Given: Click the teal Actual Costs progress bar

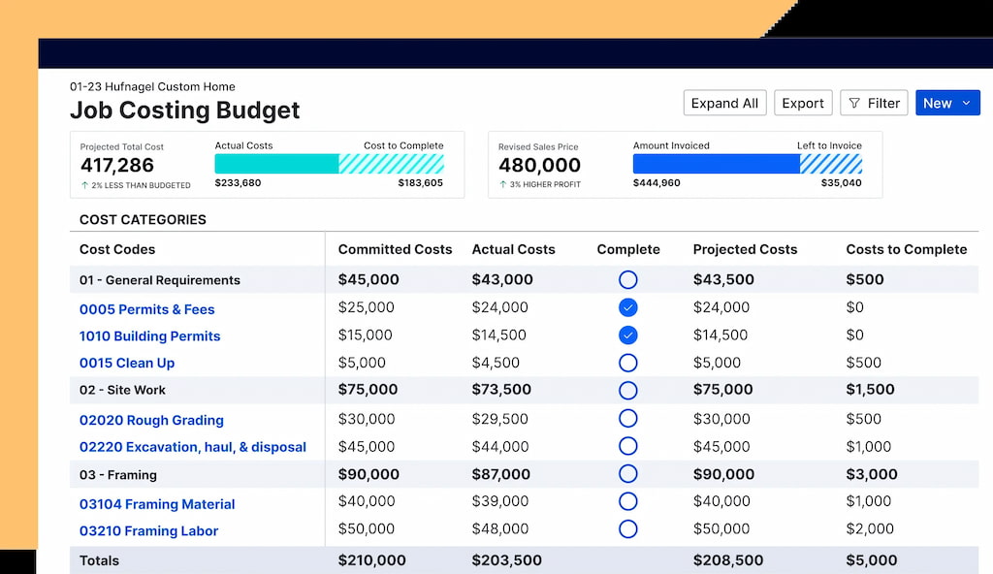Looking at the screenshot, I should (276, 164).
